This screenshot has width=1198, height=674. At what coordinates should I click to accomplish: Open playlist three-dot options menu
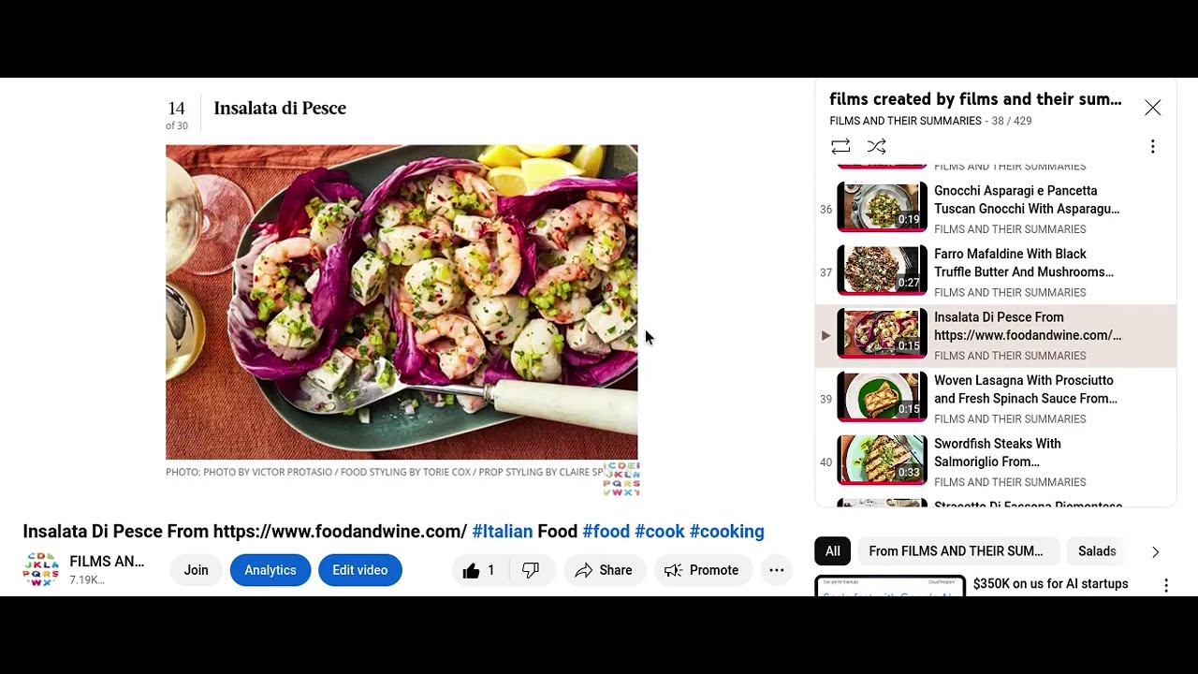[x=1152, y=146]
